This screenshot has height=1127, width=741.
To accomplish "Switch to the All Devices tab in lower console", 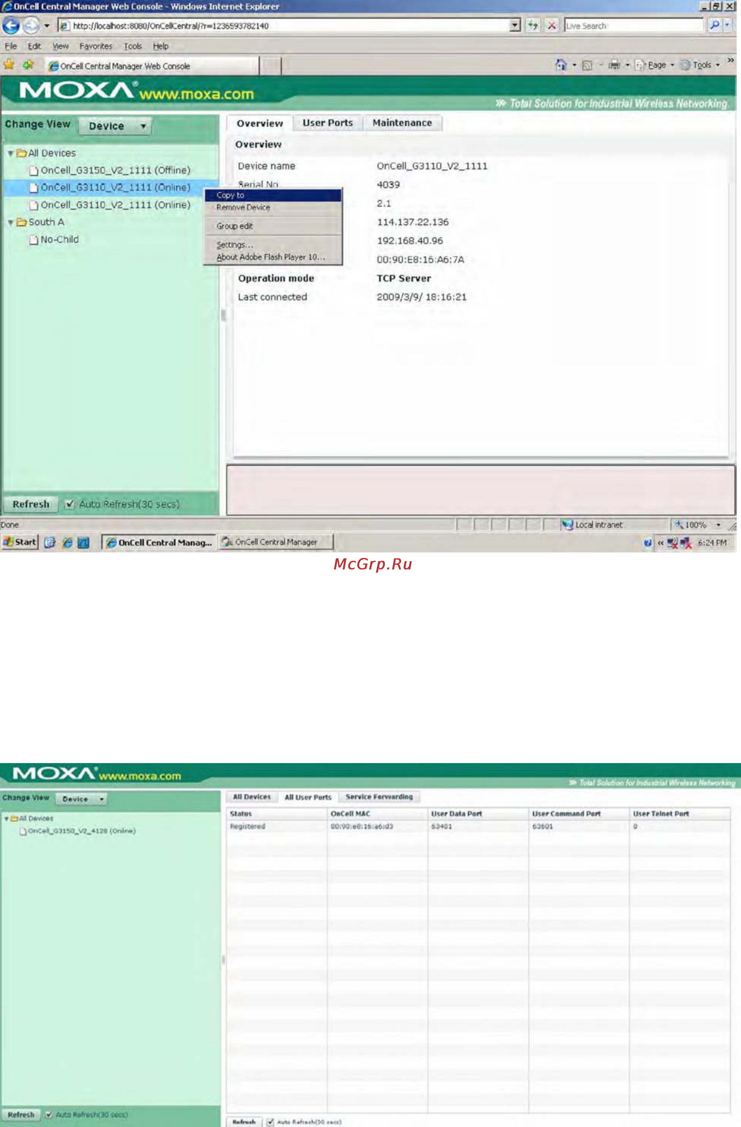I will (x=251, y=797).
